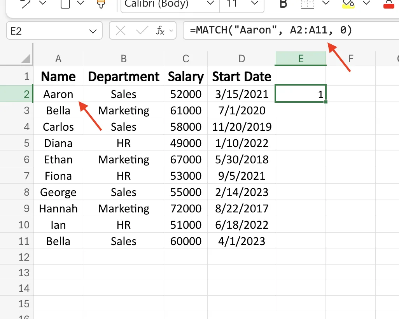Expand the Name Box dropdown chevron

pos(93,31)
